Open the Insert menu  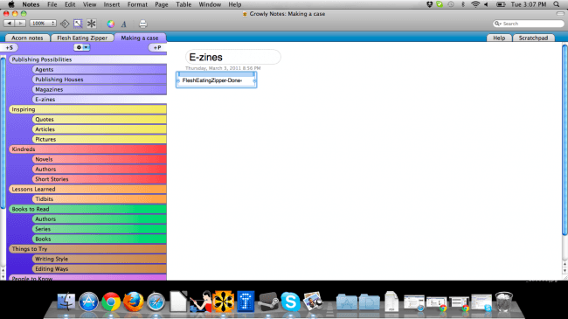pos(112,4)
